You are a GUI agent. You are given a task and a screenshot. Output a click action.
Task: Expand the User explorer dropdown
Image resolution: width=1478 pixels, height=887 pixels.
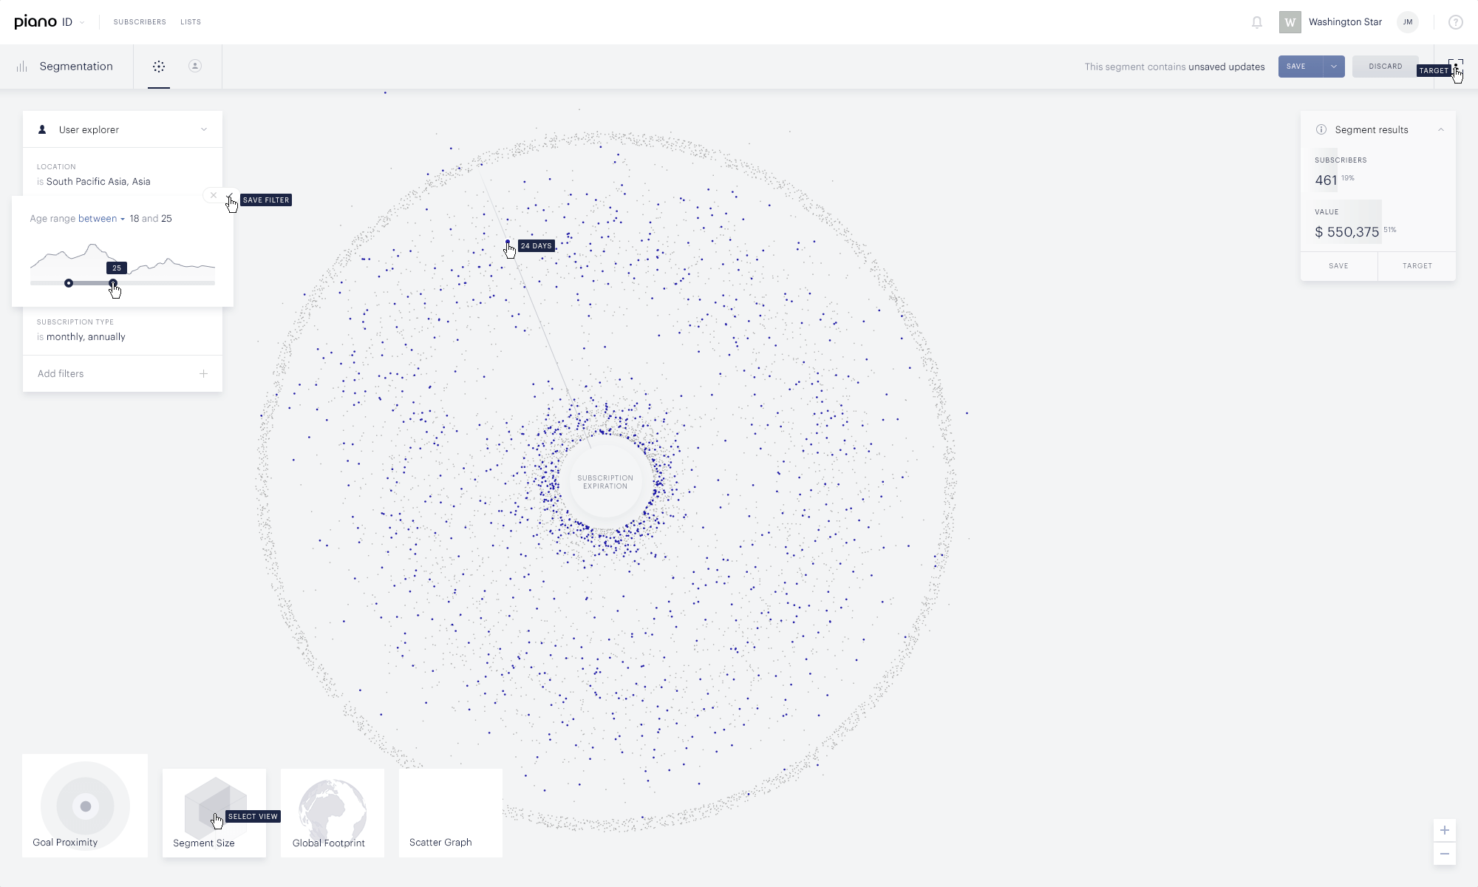pos(204,129)
